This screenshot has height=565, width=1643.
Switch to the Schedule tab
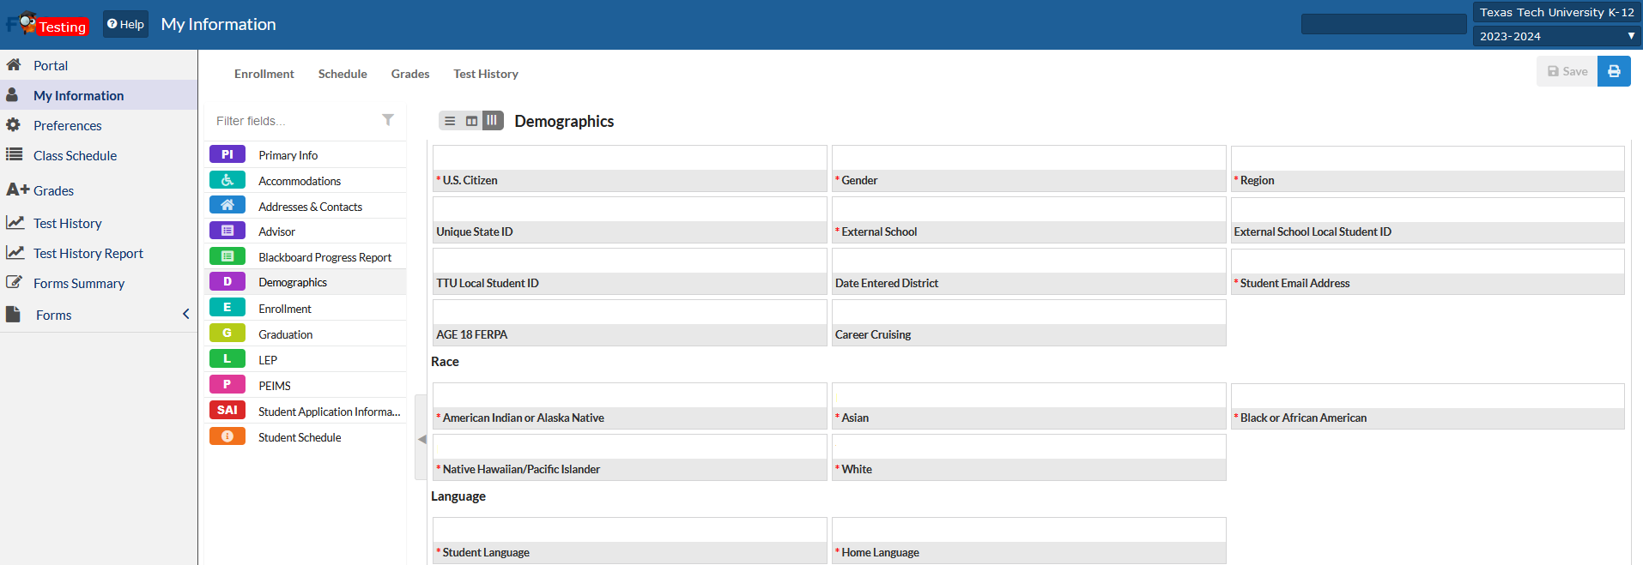(x=343, y=74)
